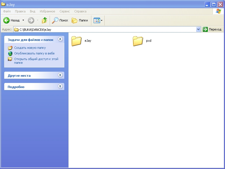This screenshot has width=225, height=169.
Task: Go up one folder level
Action: [45, 20]
